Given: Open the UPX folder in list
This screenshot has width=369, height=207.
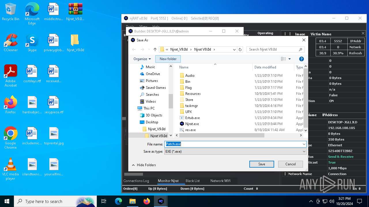Looking at the screenshot, I should (189, 112).
